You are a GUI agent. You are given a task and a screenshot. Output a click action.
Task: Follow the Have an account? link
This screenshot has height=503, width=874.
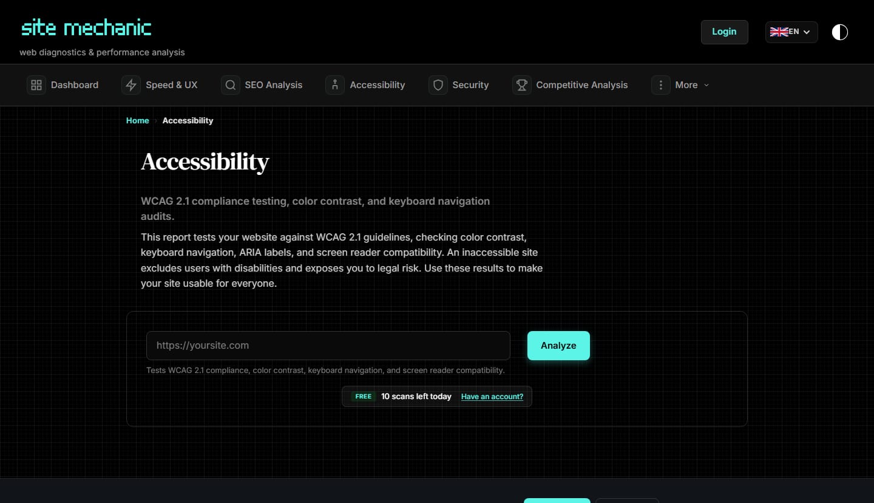pos(492,397)
